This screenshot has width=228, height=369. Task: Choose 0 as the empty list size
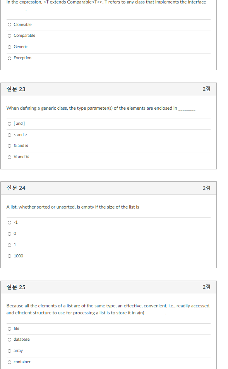coord(9,233)
